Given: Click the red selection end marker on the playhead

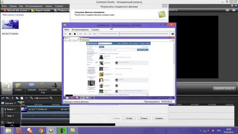Looking at the screenshot, I should point(23,102).
